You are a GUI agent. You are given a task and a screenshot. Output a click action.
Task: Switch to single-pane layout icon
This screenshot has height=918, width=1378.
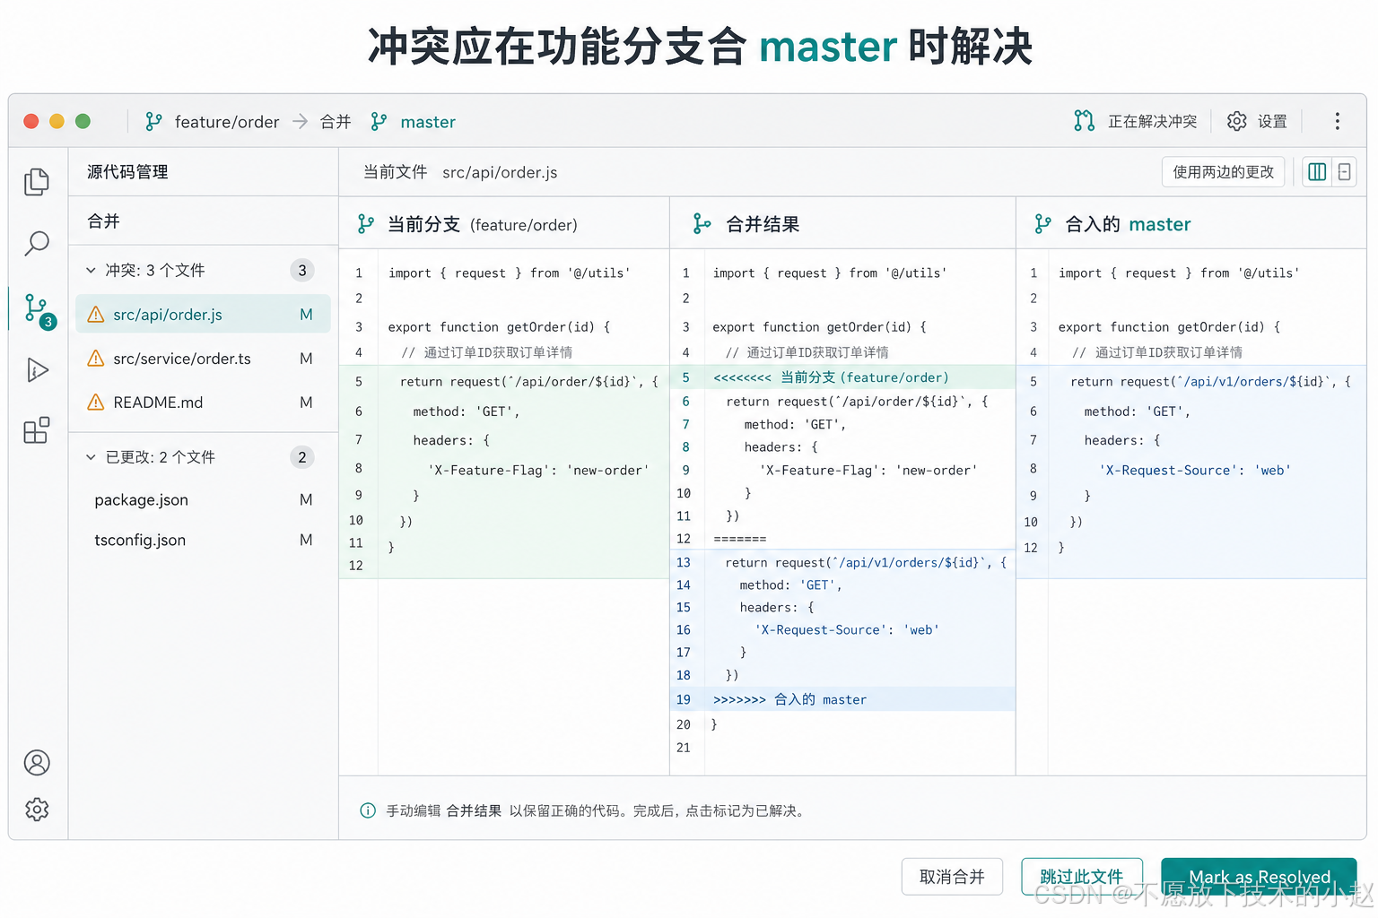click(x=1344, y=172)
